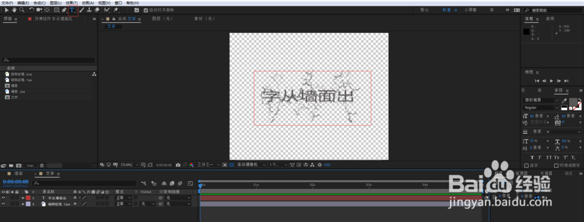
Task: Hide the 破碎纹理.tga layer
Action: coord(4,204)
